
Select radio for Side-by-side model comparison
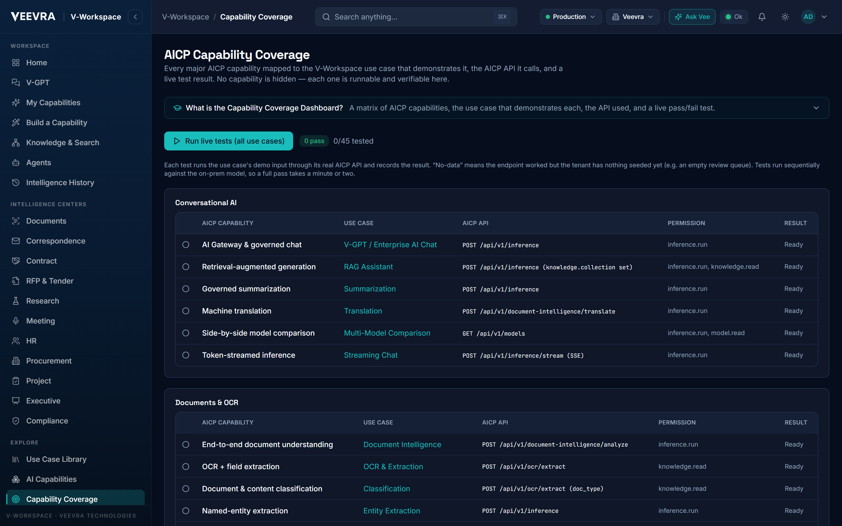[x=186, y=333]
